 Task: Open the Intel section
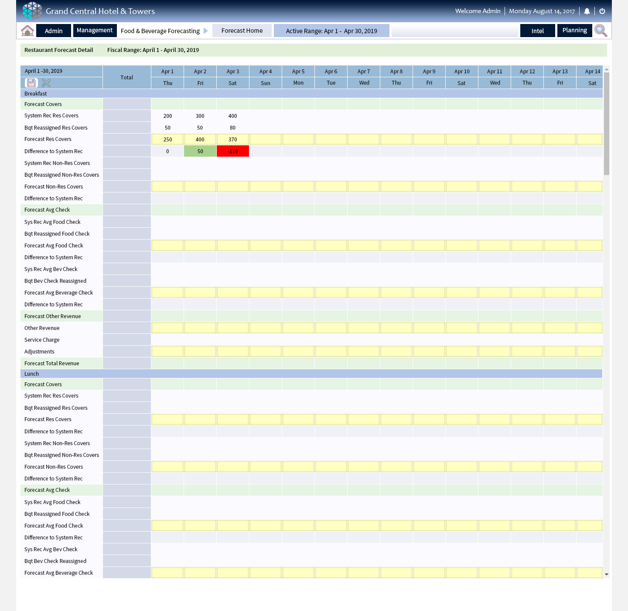tap(537, 31)
